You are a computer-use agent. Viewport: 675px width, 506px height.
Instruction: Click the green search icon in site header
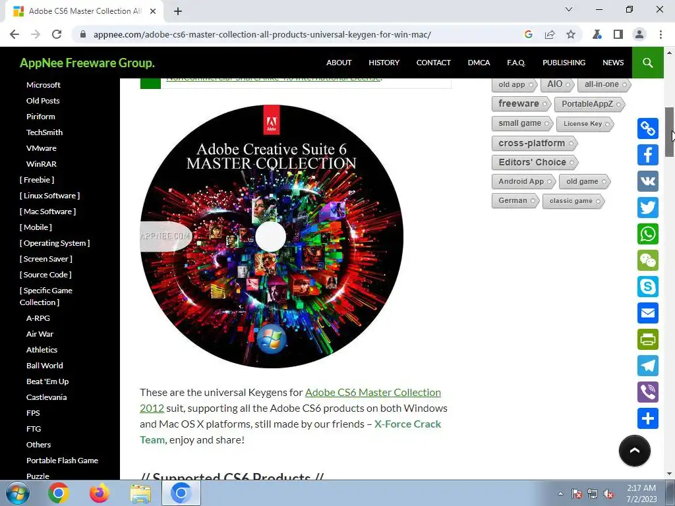(647, 63)
